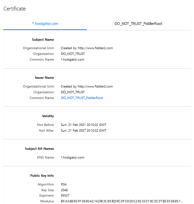Click Issuer section's Common Name label
Viewport: 194px width, 204px height.
[x=42, y=98]
